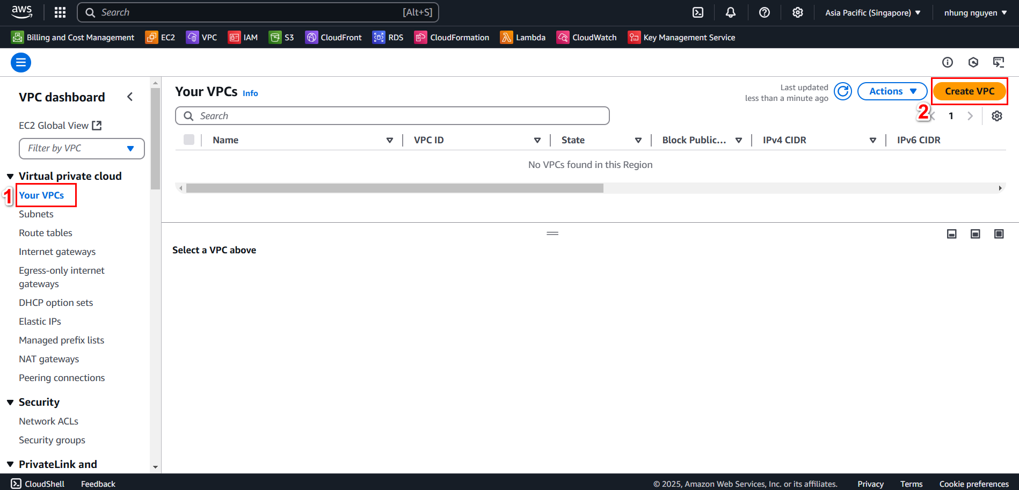The width and height of the screenshot is (1019, 490).
Task: Tick the select-all VPCs checkbox
Action: (189, 140)
